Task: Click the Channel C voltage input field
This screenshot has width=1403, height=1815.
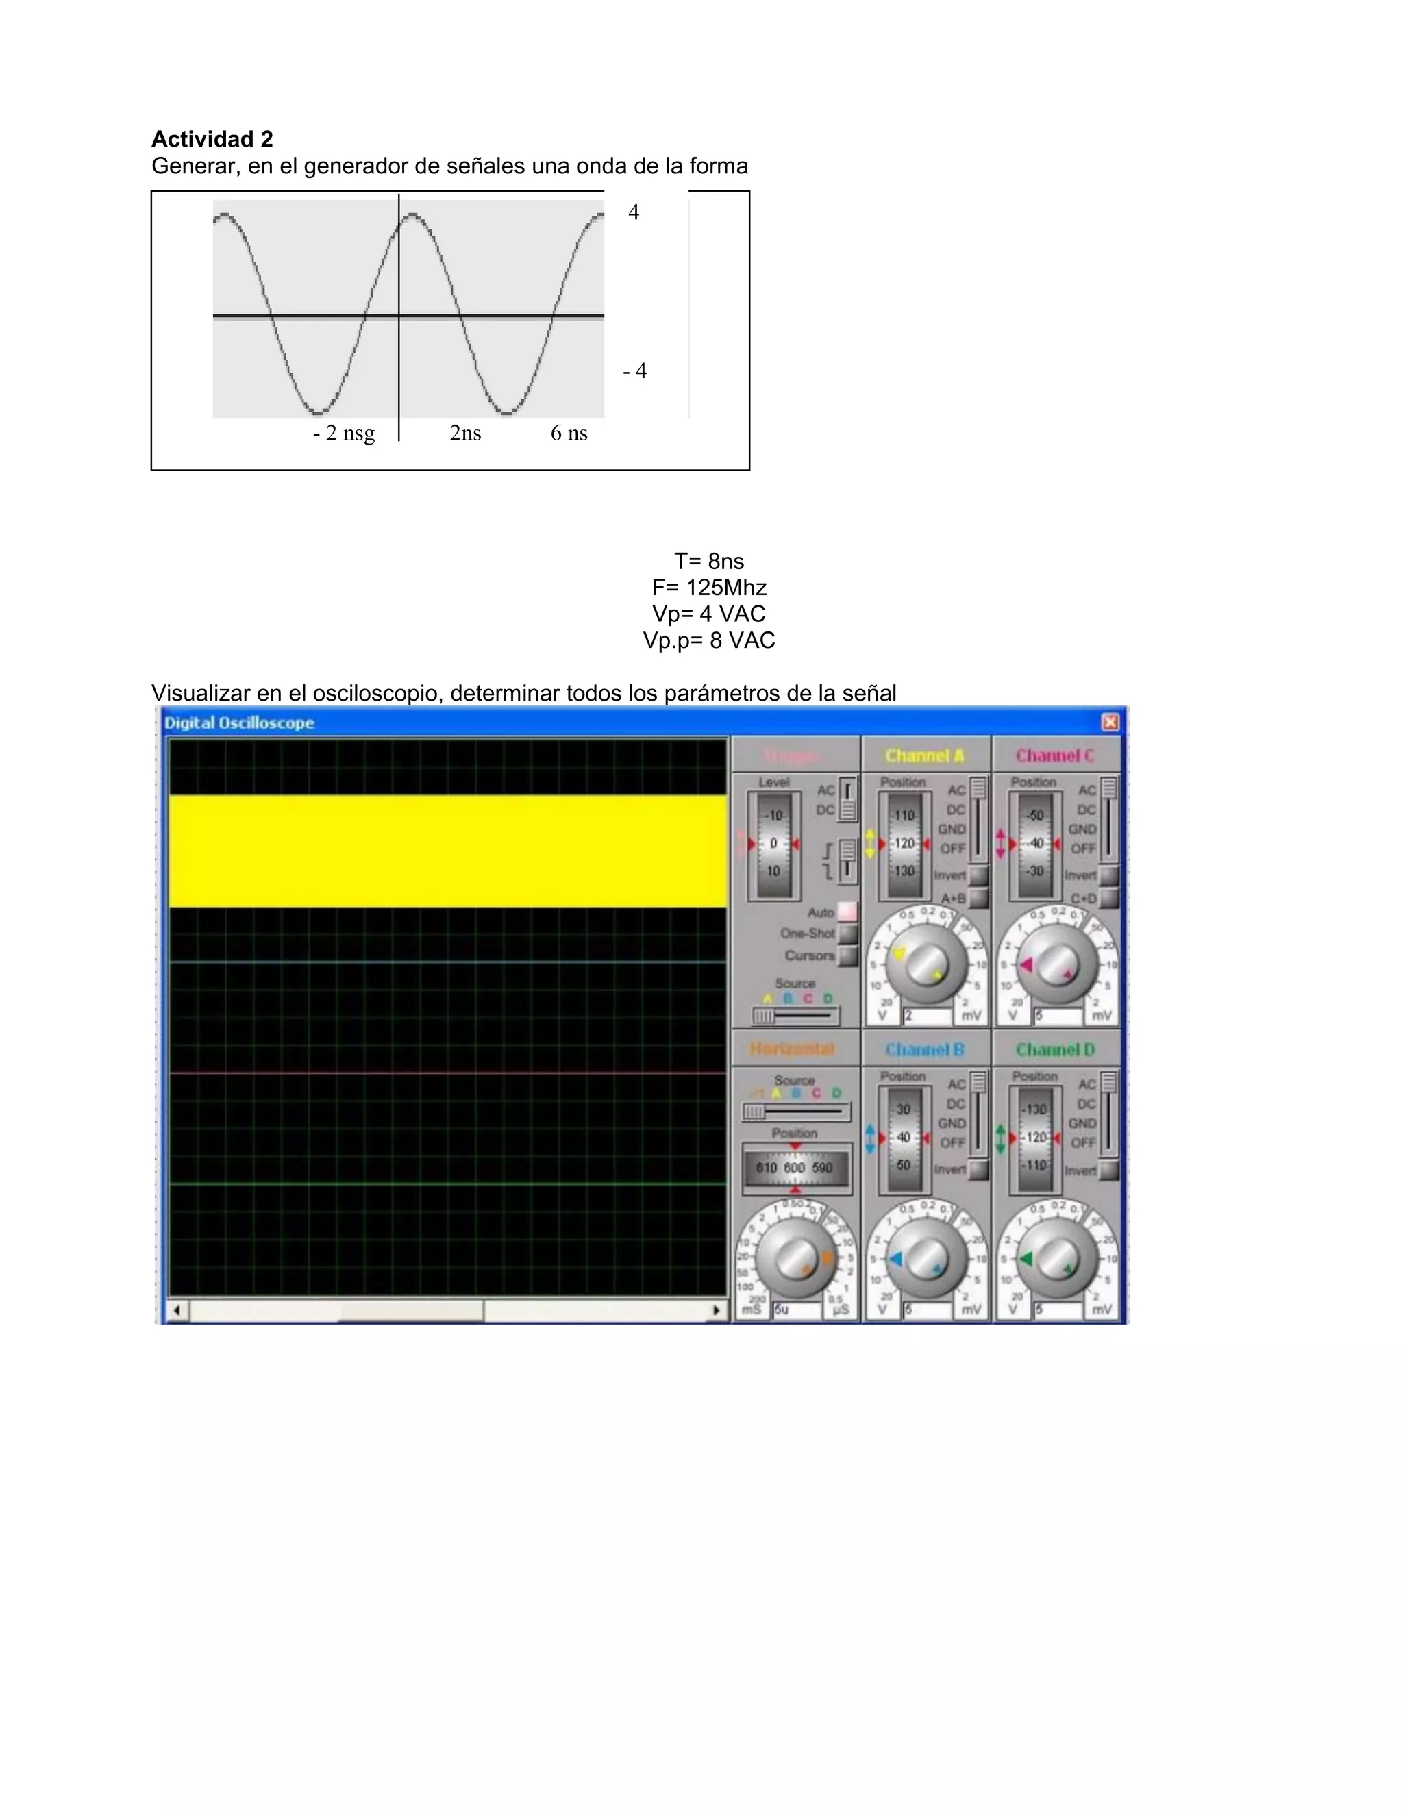Action: click(x=1058, y=1016)
